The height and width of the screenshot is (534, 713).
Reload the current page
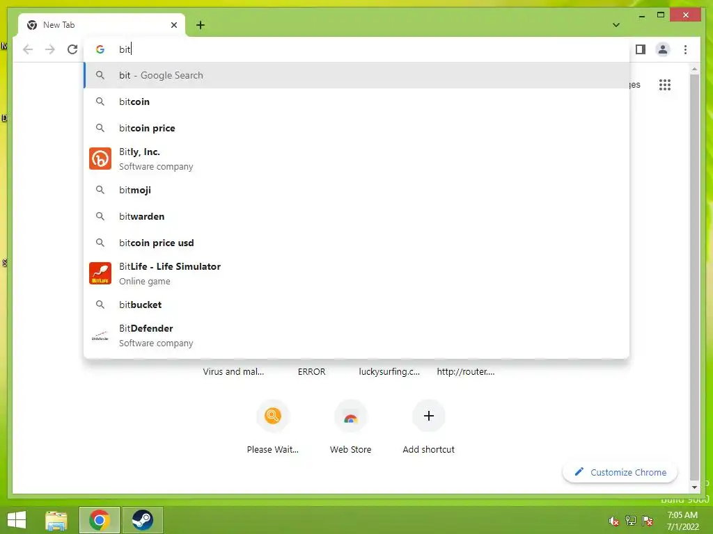pyautogui.click(x=72, y=49)
